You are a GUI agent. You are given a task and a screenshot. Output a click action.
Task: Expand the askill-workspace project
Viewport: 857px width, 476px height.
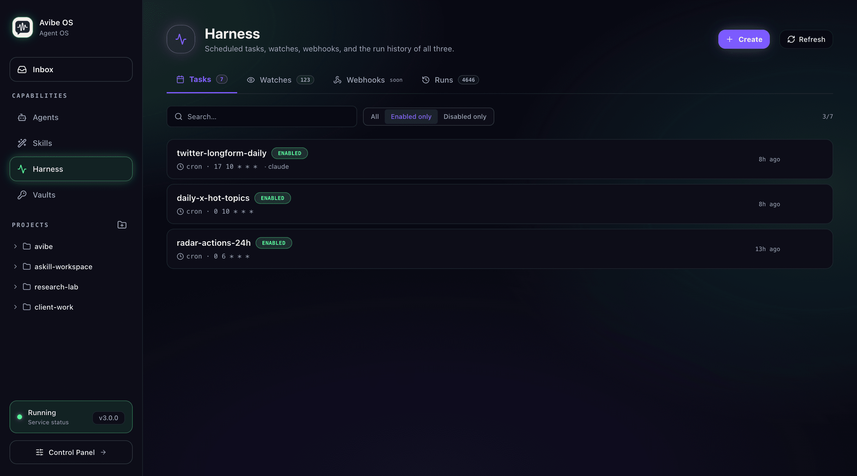pyautogui.click(x=15, y=267)
